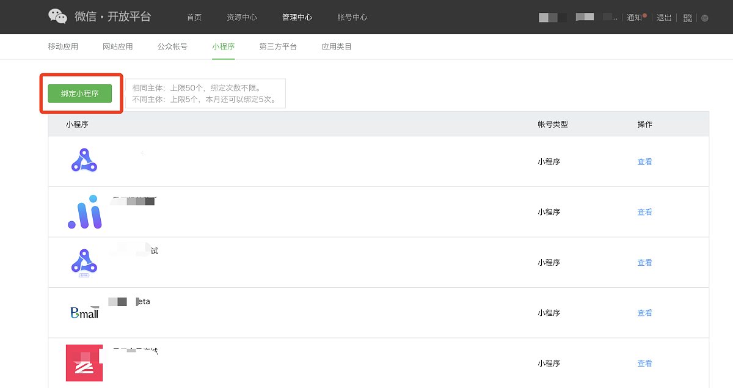
Task: Switch to the 网站应用 tab
Action: [118, 46]
